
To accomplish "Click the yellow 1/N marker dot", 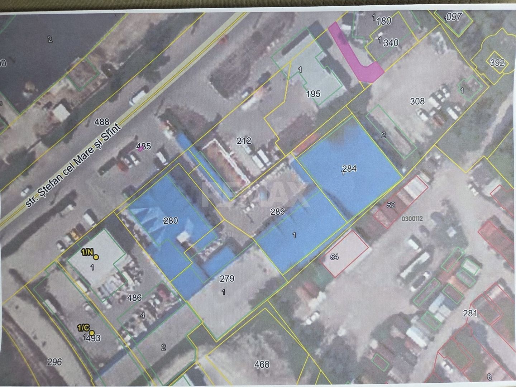I will (96, 257).
